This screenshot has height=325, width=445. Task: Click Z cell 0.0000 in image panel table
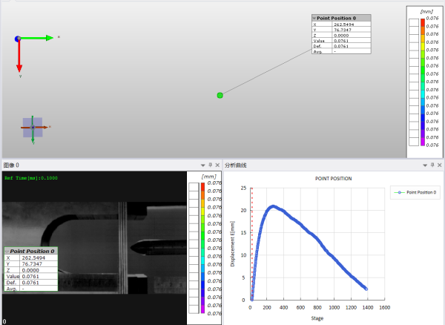pos(39,270)
